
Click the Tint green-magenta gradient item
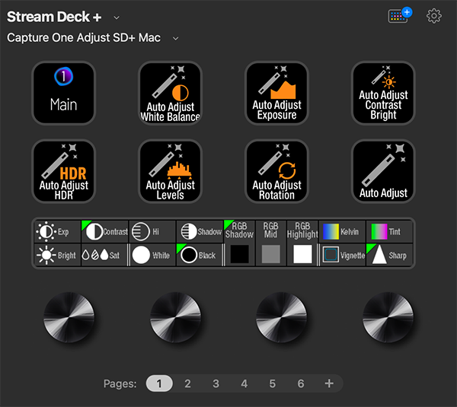[x=390, y=232]
